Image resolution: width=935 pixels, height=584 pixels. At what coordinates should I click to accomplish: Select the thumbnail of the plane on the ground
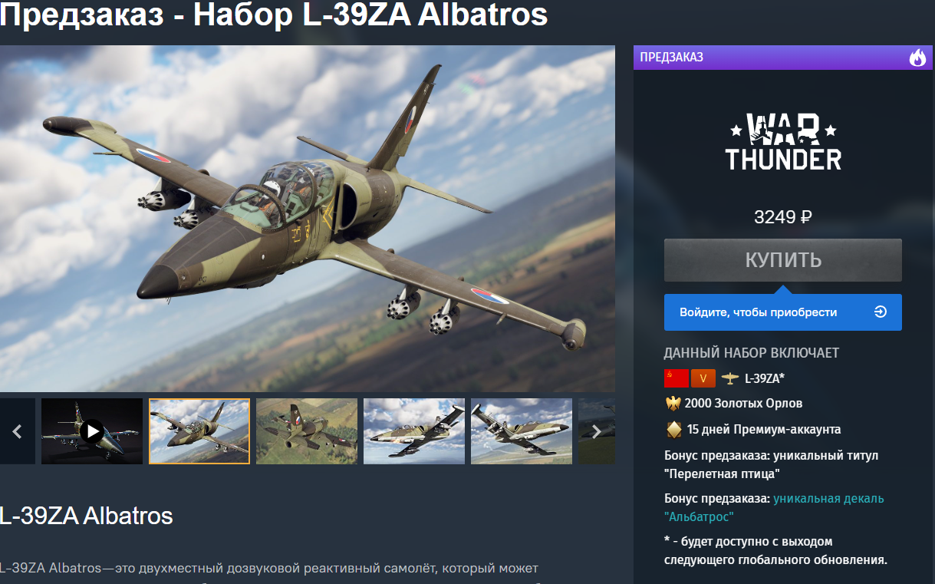tap(307, 431)
